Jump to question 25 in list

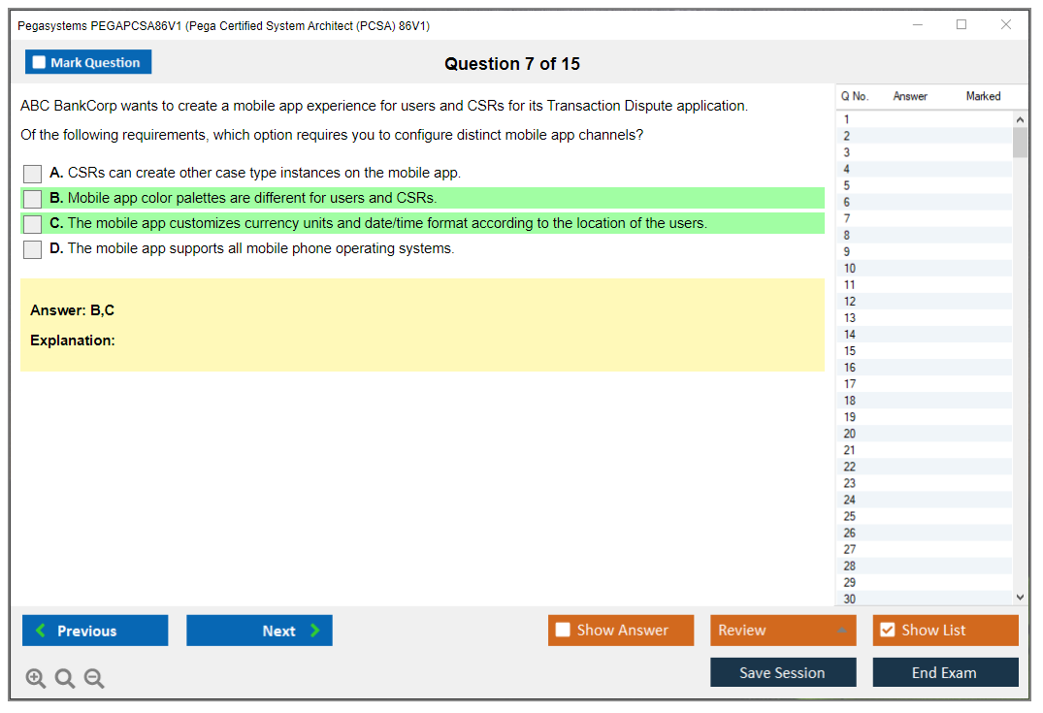(x=850, y=516)
